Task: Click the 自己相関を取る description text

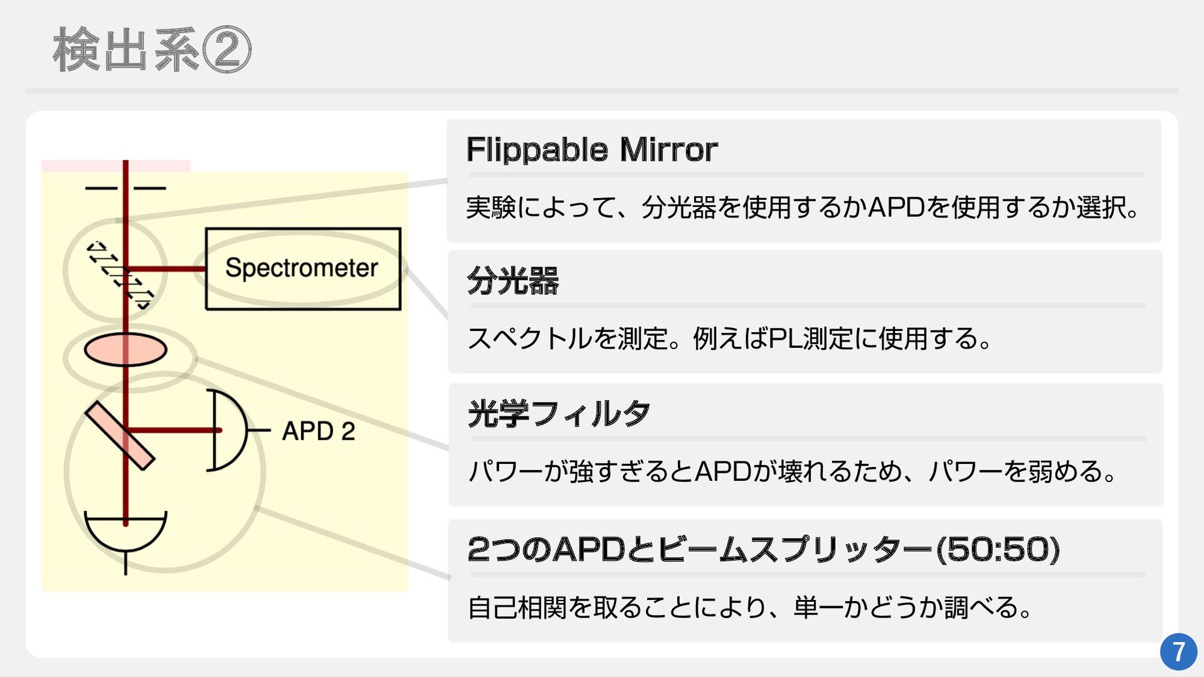Action: point(750,607)
